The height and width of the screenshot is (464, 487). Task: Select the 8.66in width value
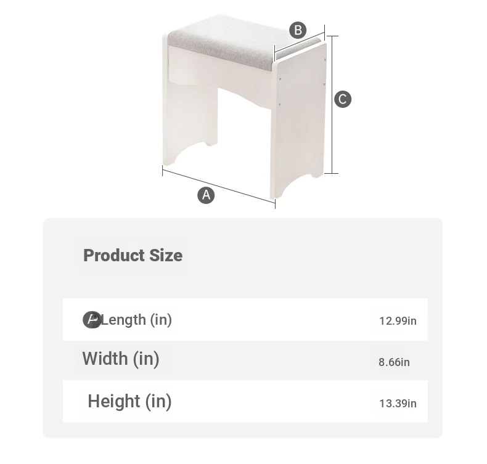[x=394, y=362]
